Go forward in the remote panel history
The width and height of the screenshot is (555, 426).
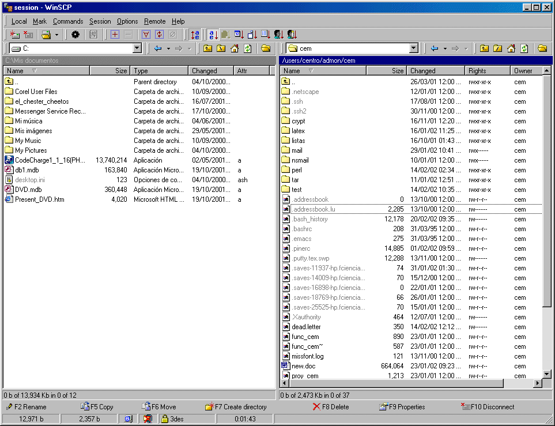point(455,48)
